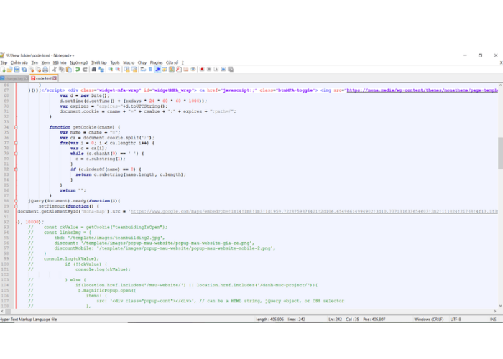Click the Zoom In magnifier icon
This screenshot has height=359, width=503.
111,69
